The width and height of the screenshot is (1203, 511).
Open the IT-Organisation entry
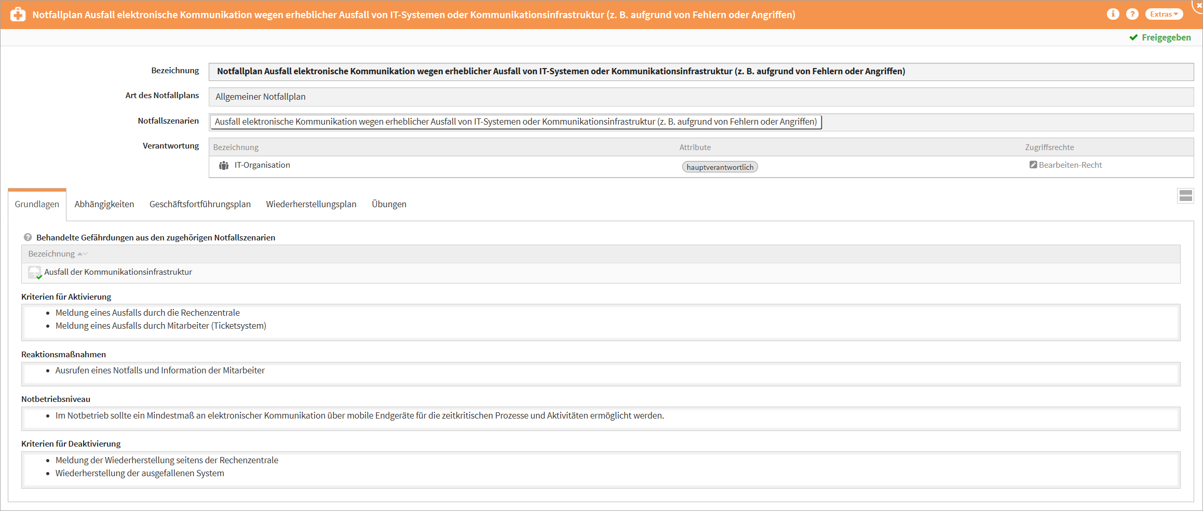click(262, 165)
